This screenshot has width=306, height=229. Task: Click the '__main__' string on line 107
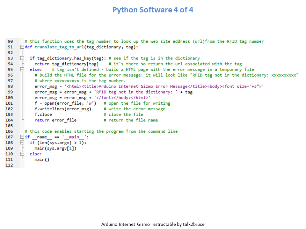click(74, 137)
